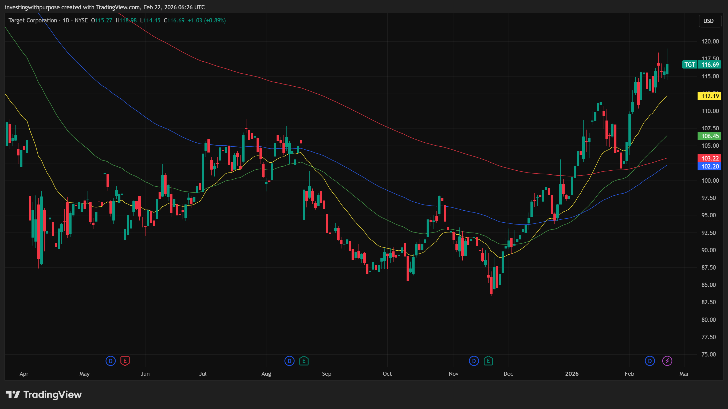728x409 pixels.
Task: Click the Target Corporation symbol title
Action: tap(33, 20)
